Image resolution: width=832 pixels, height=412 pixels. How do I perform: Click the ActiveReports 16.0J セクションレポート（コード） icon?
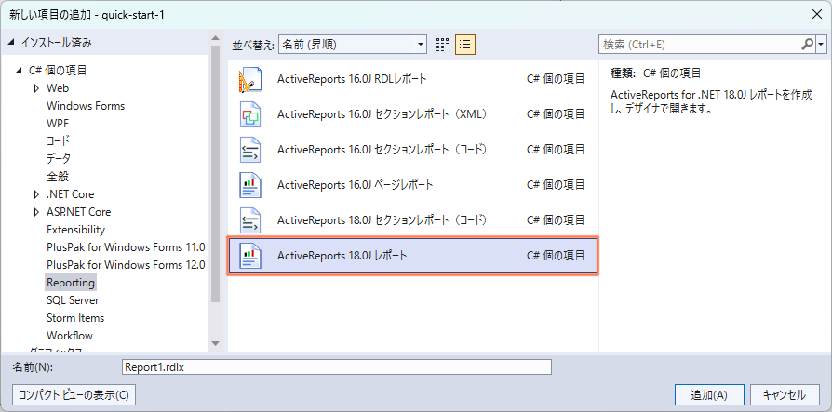click(250, 150)
